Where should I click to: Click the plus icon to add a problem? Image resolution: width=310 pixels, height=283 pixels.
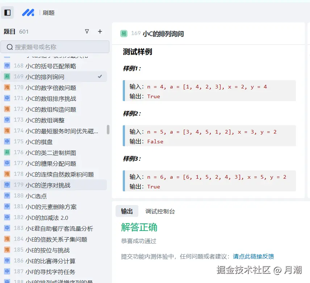click(100, 32)
